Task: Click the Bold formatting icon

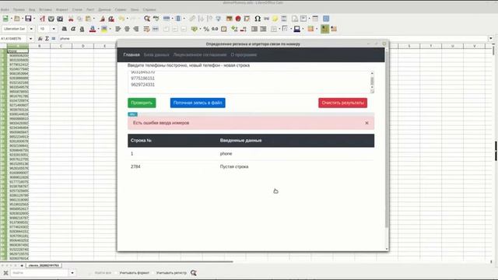Action: pos(64,29)
